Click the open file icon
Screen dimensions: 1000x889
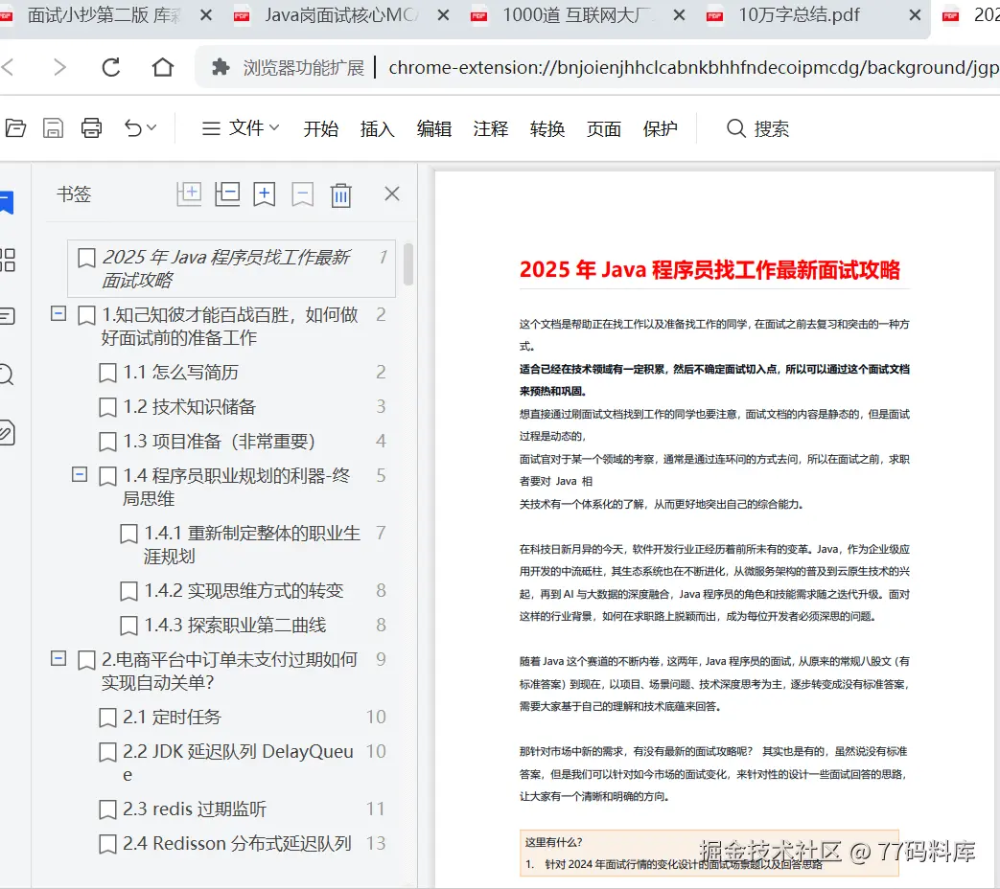[x=16, y=127]
